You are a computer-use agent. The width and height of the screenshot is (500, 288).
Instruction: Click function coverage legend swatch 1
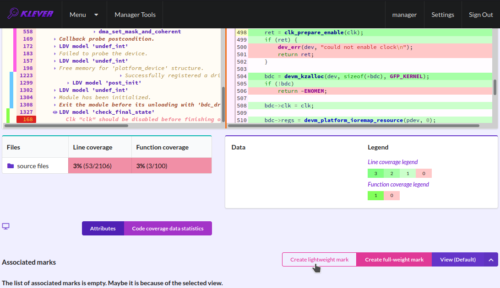375,195
